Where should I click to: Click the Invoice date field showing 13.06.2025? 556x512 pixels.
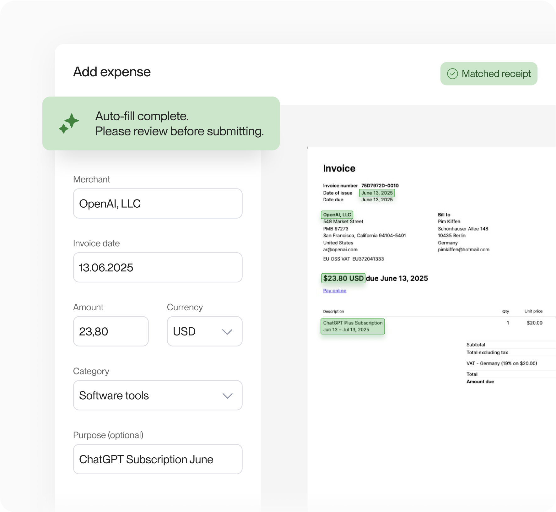coord(158,267)
